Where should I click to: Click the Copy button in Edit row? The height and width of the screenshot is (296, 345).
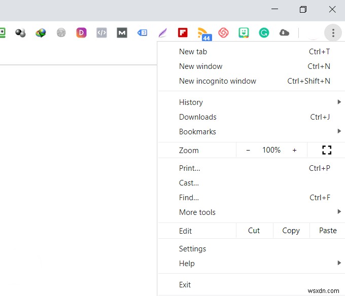click(x=291, y=231)
